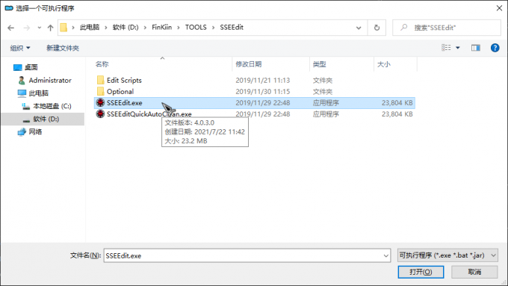Click modified date 2019/11/30 11:15

tap(262, 92)
